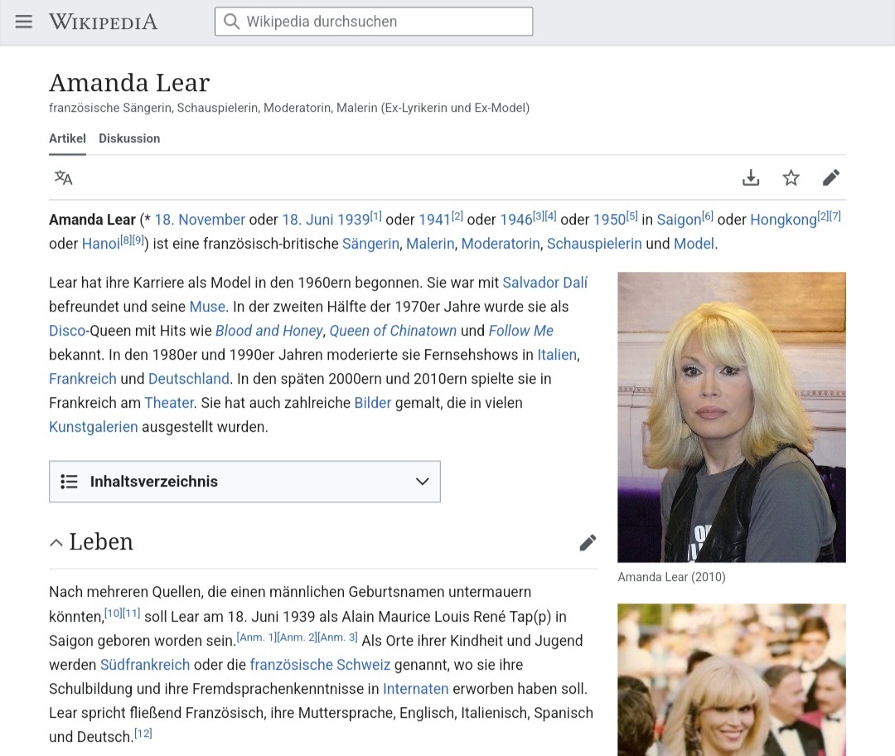Click the Wikipedia logo
895x756 pixels.
[x=103, y=22]
